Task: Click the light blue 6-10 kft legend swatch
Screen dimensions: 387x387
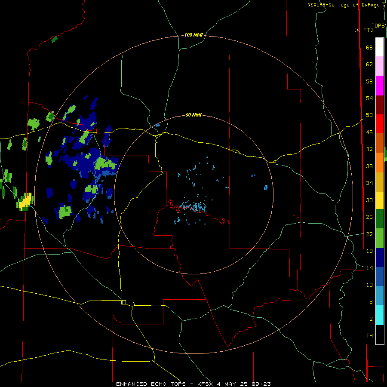Action: (380, 296)
